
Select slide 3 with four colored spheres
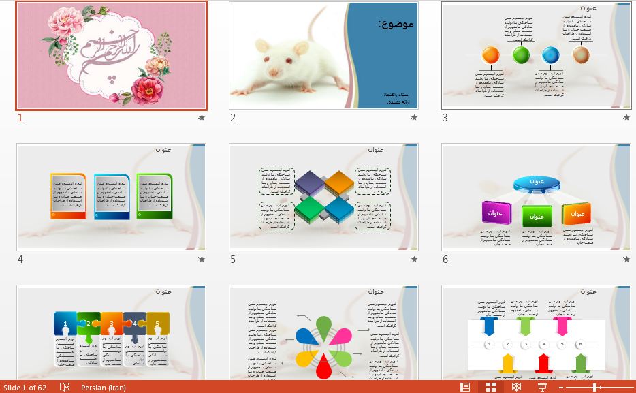pyautogui.click(x=536, y=56)
